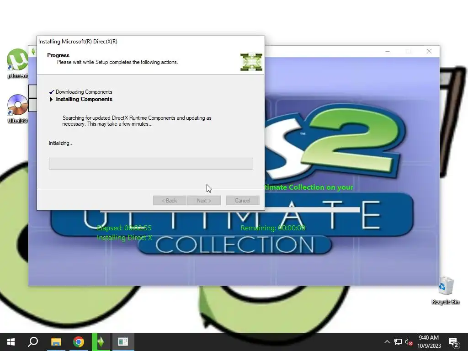Click 'Installing Components' step text
The image size is (468, 351).
84,99
